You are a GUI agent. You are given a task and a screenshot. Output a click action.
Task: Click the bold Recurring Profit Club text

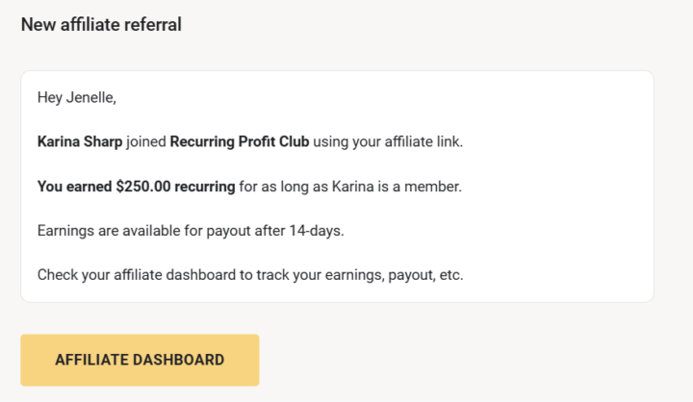tap(240, 141)
